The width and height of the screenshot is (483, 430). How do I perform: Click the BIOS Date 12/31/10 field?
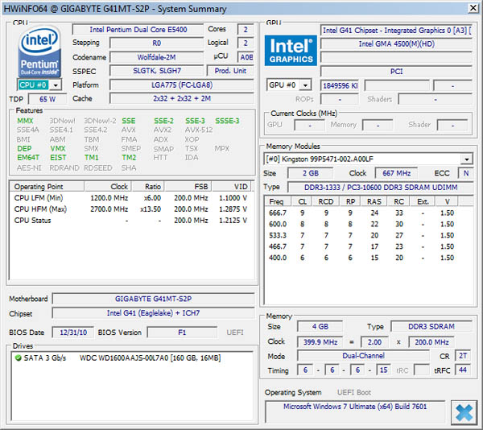tap(73, 333)
